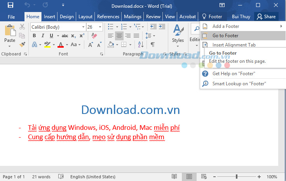Screen dimensions: 286x181
Task: Click the Paste clipboard icon
Action: pyautogui.click(x=10, y=30)
